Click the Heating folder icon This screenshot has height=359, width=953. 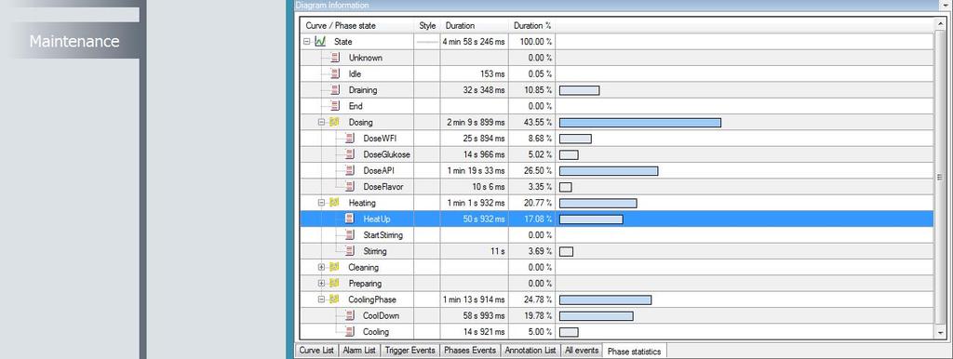(334, 203)
